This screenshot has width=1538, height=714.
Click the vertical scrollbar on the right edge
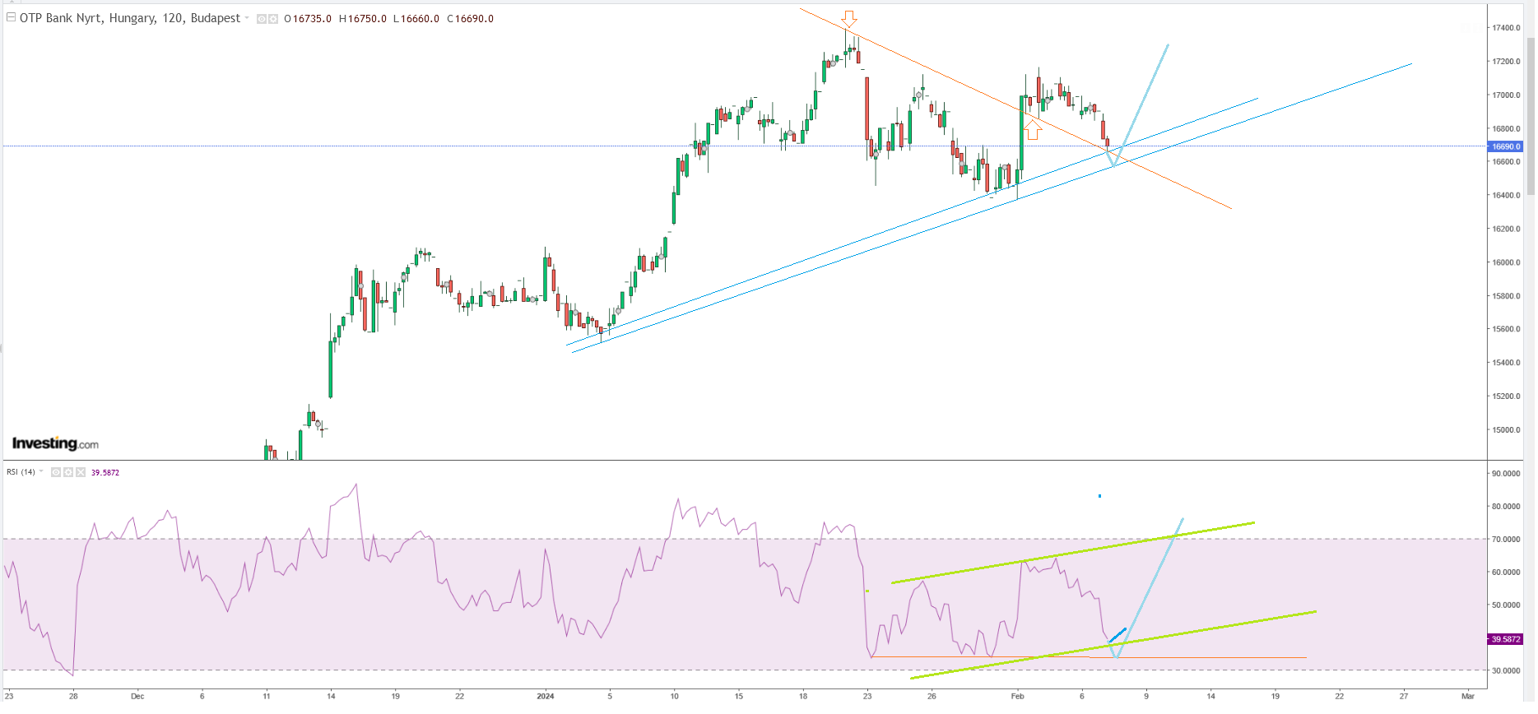(1531, 115)
